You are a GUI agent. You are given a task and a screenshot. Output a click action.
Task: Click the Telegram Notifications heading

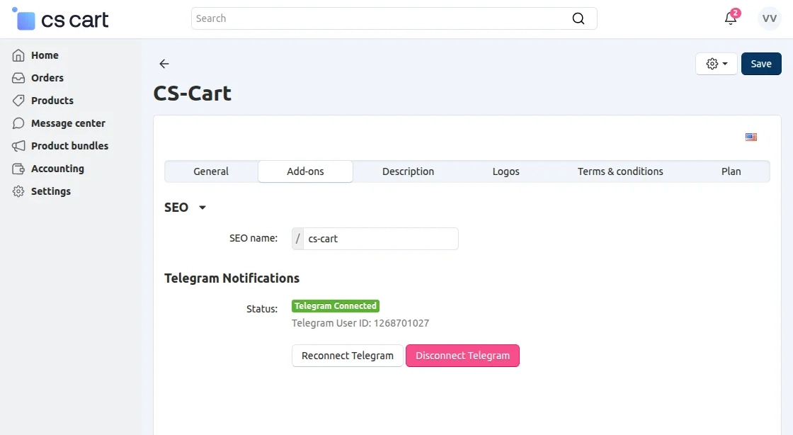tap(232, 278)
